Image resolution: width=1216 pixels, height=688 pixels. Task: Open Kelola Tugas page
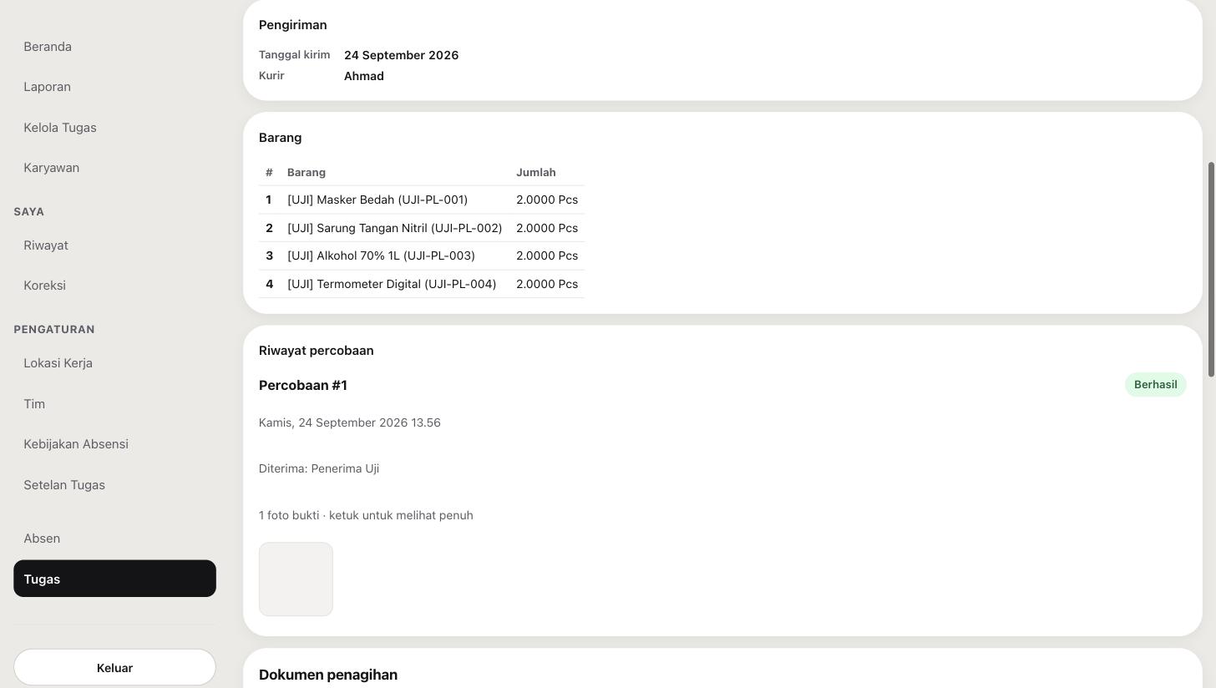[x=114, y=128]
